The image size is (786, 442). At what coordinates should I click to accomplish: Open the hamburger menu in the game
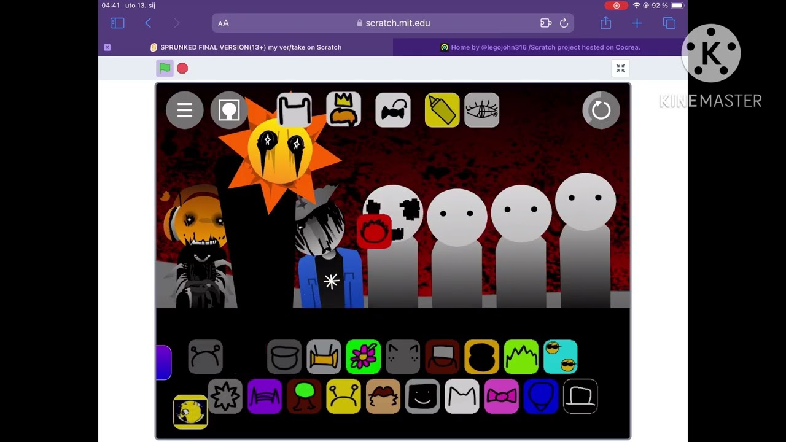(x=185, y=110)
